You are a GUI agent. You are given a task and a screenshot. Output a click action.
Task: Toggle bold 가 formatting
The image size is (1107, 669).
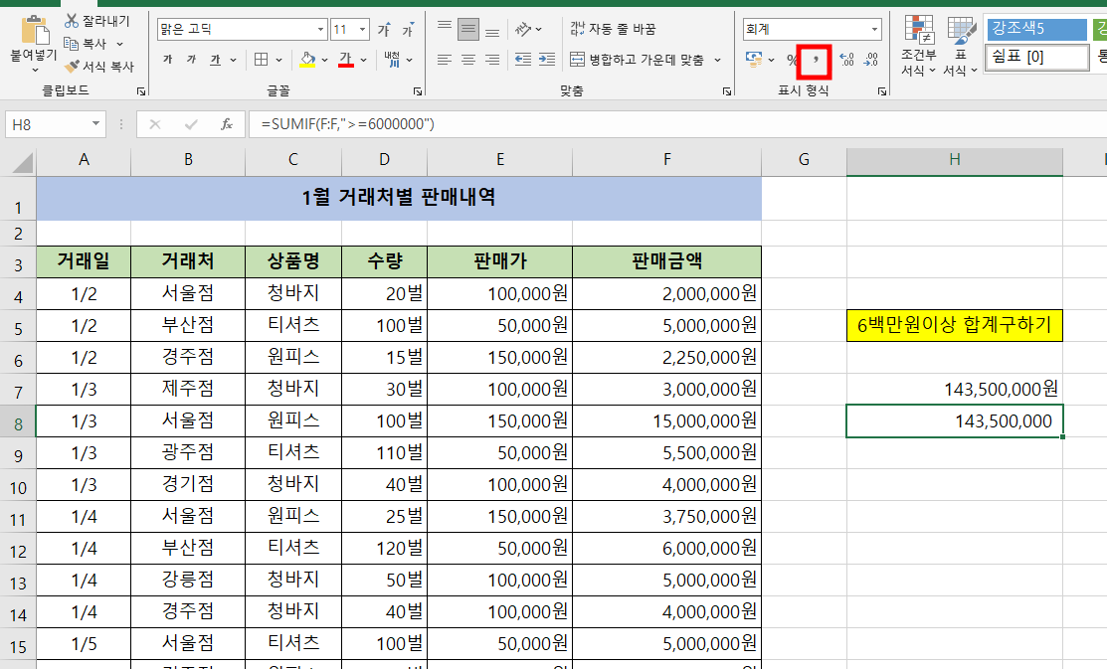168,60
